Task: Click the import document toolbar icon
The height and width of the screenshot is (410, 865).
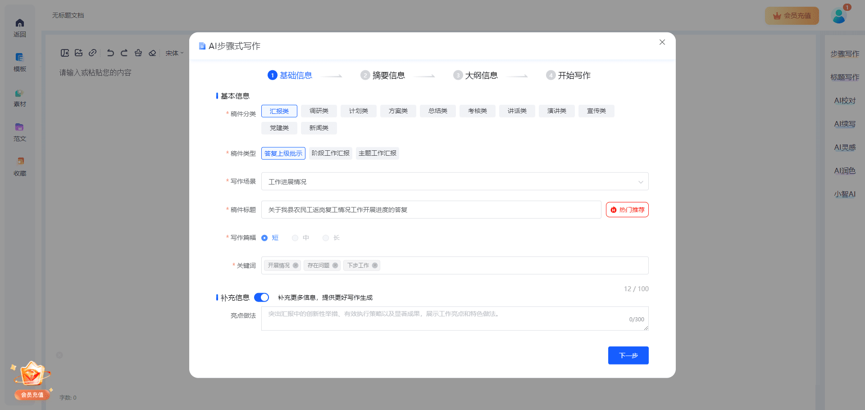Action: click(x=65, y=53)
